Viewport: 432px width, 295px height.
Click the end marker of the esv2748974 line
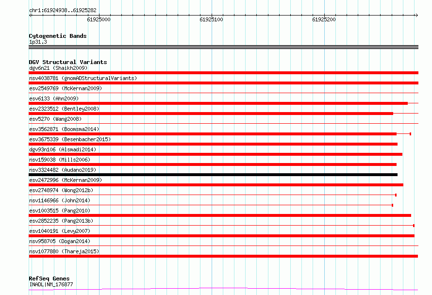coord(396,195)
